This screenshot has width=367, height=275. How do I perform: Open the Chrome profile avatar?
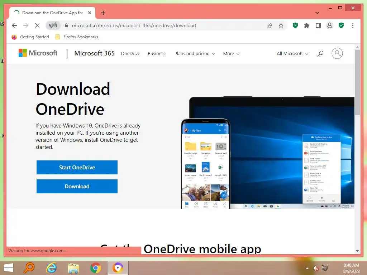pyautogui.click(x=330, y=25)
